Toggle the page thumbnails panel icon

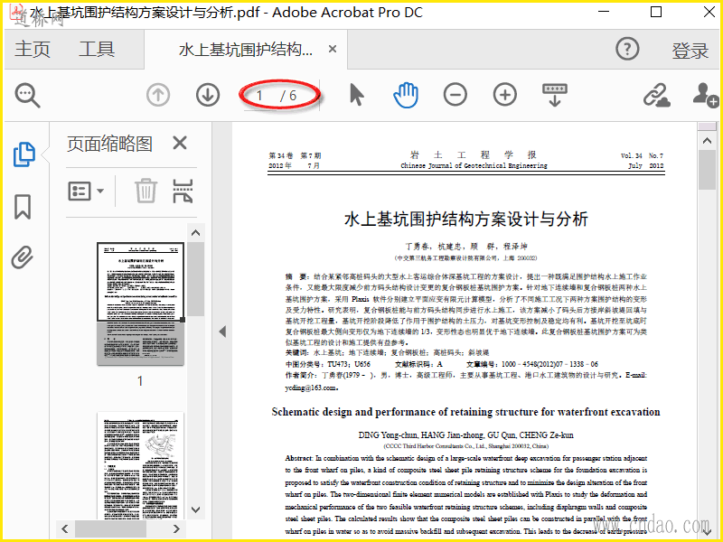tap(24, 154)
